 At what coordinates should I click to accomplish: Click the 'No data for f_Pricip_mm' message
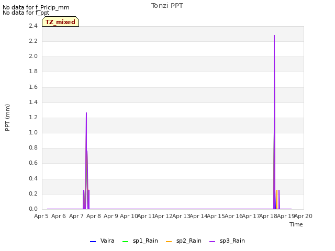coord(36,7)
